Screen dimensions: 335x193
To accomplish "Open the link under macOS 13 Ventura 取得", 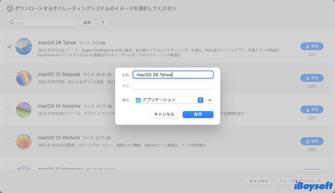I will coord(312,149).
